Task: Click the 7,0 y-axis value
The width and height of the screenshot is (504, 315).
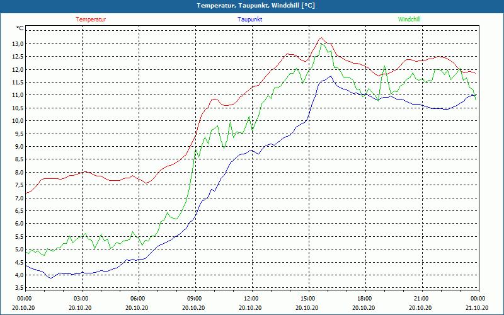Action: [20, 198]
